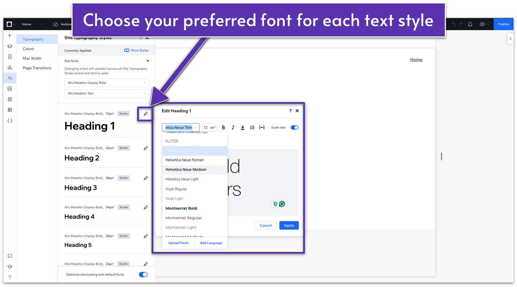Image resolution: width=517 pixels, height=287 pixels.
Task: Open the Wix Madefor Text dropdown
Action: pos(107,93)
